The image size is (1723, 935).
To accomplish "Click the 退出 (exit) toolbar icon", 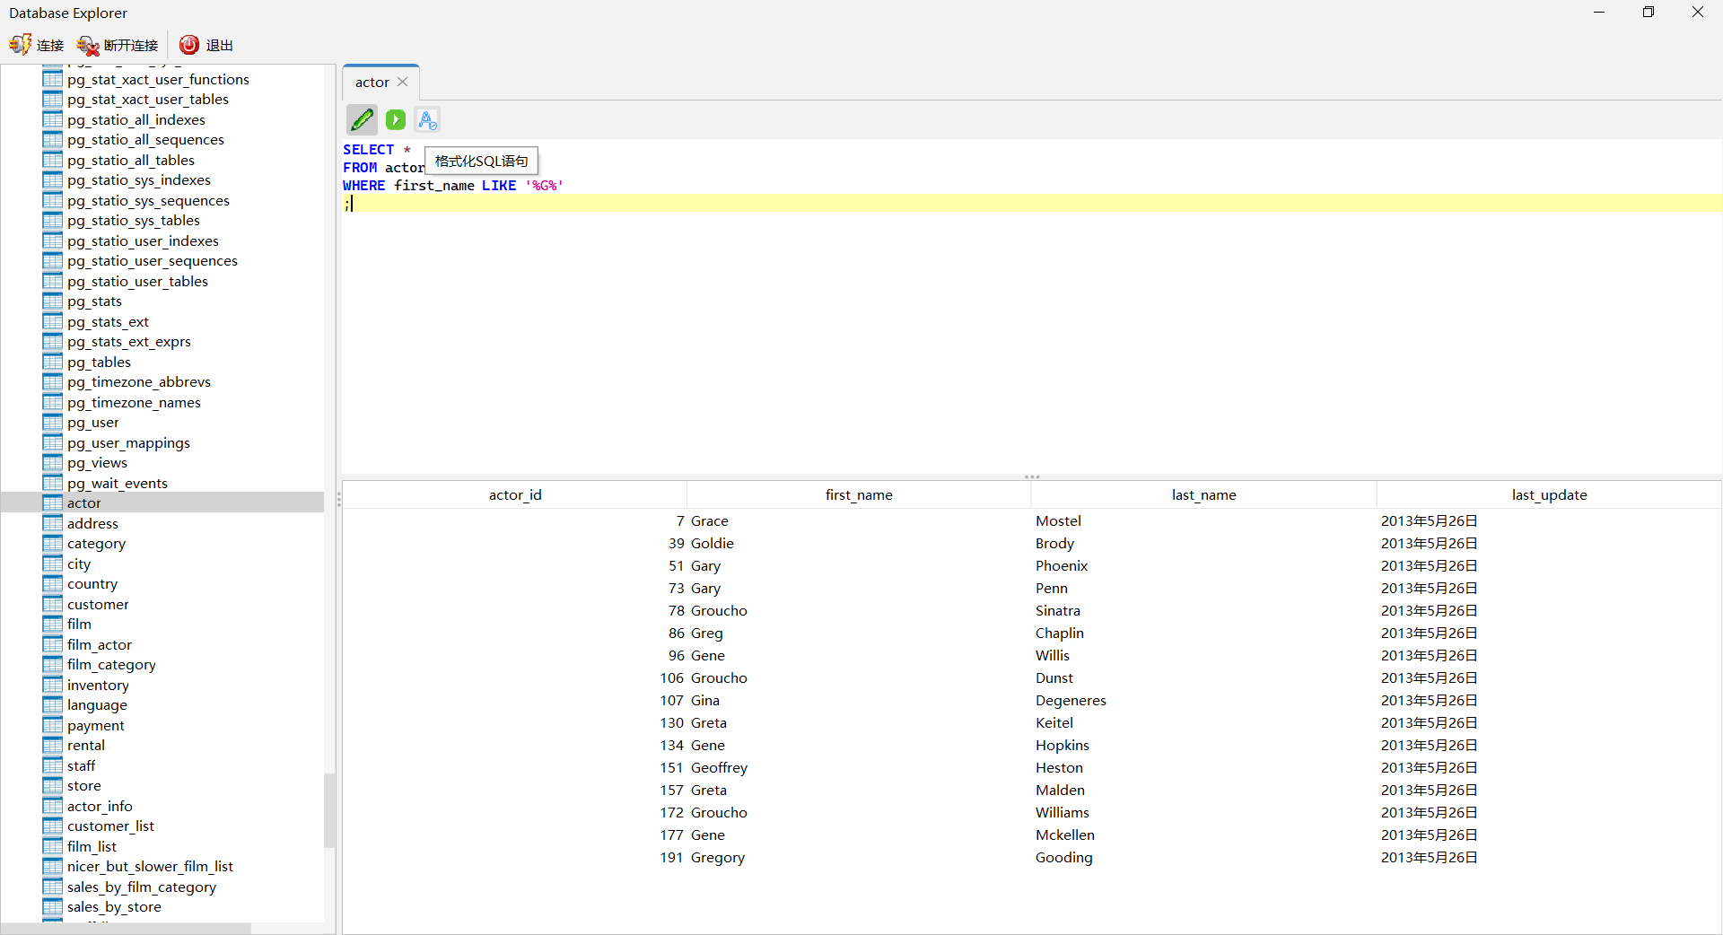I will pyautogui.click(x=206, y=45).
